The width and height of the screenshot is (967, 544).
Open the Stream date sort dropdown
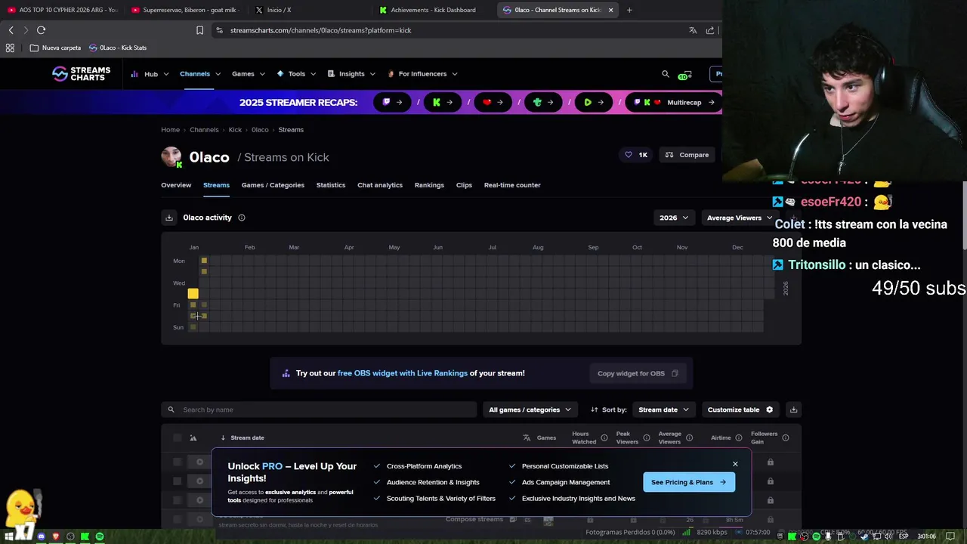(x=663, y=410)
